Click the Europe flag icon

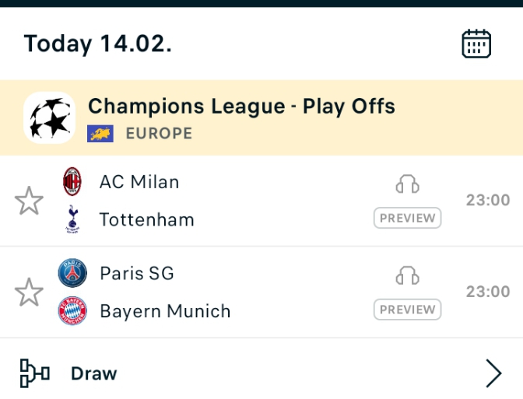100,134
